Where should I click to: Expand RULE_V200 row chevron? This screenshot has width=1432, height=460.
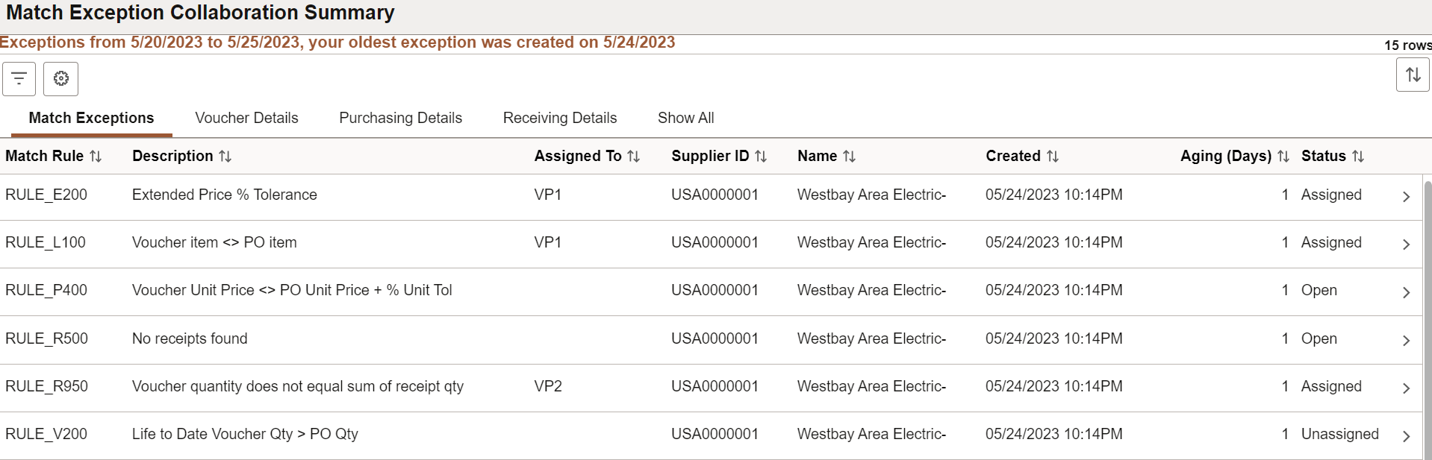click(x=1406, y=436)
